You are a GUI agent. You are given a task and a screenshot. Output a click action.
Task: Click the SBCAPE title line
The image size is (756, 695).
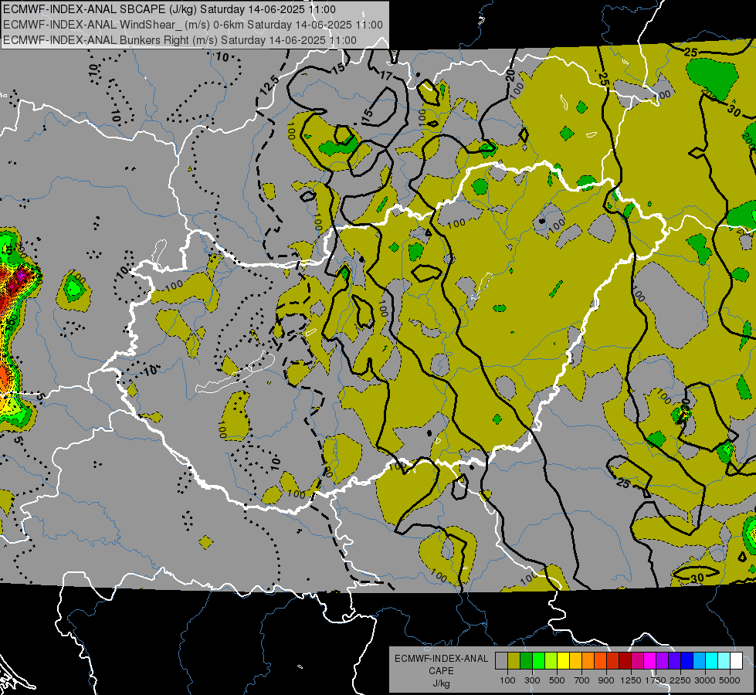(169, 9)
